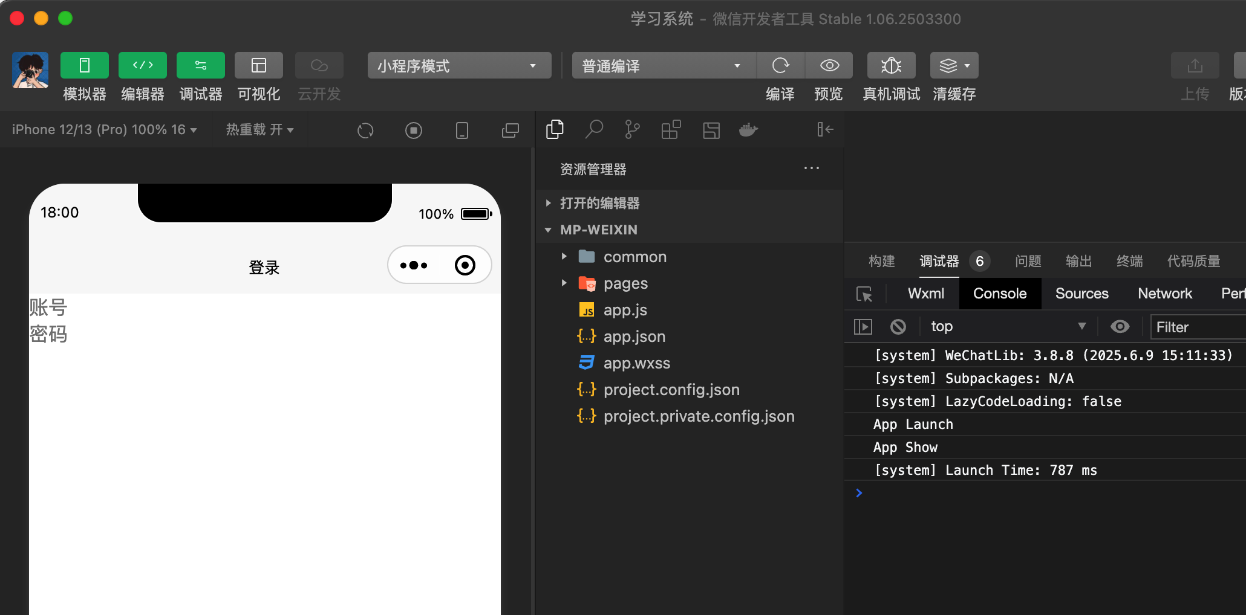Switch to the 构建 tab
The width and height of the screenshot is (1246, 615).
coord(881,261)
